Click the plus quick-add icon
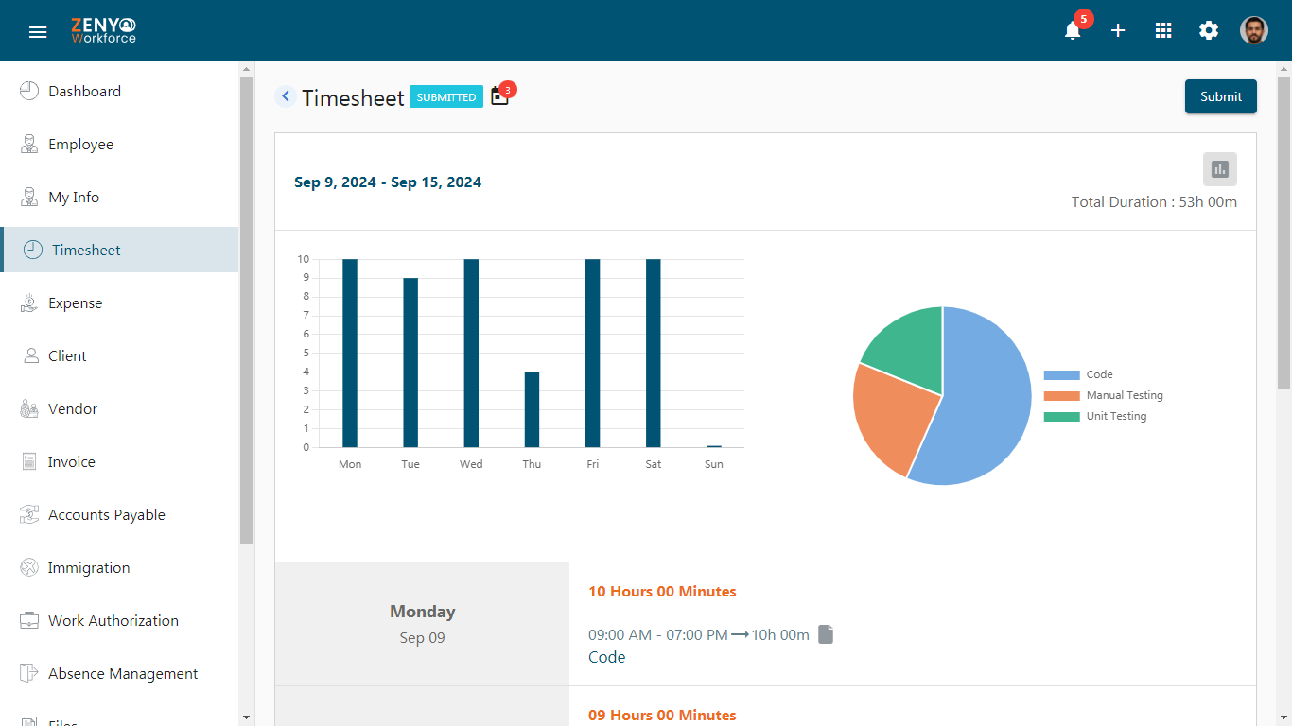This screenshot has height=726, width=1292. coord(1118,30)
